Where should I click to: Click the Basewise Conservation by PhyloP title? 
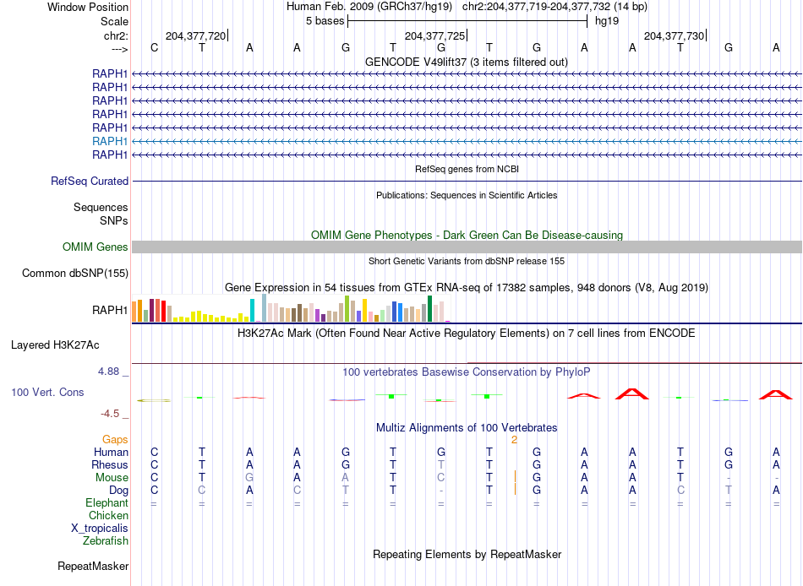[x=467, y=372]
